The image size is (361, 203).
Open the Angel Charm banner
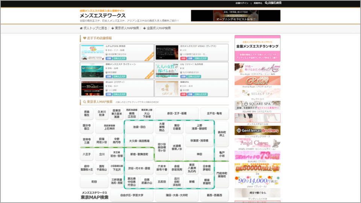click(x=257, y=143)
